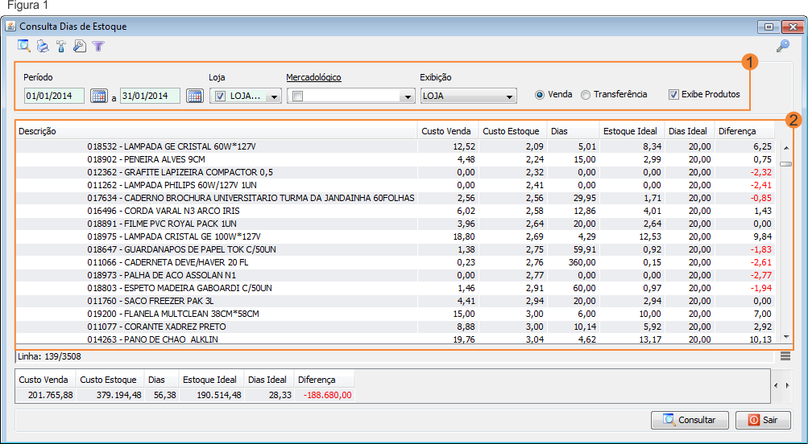Select row 018902 - PENEIRA ALVES 9CM

click(396, 159)
